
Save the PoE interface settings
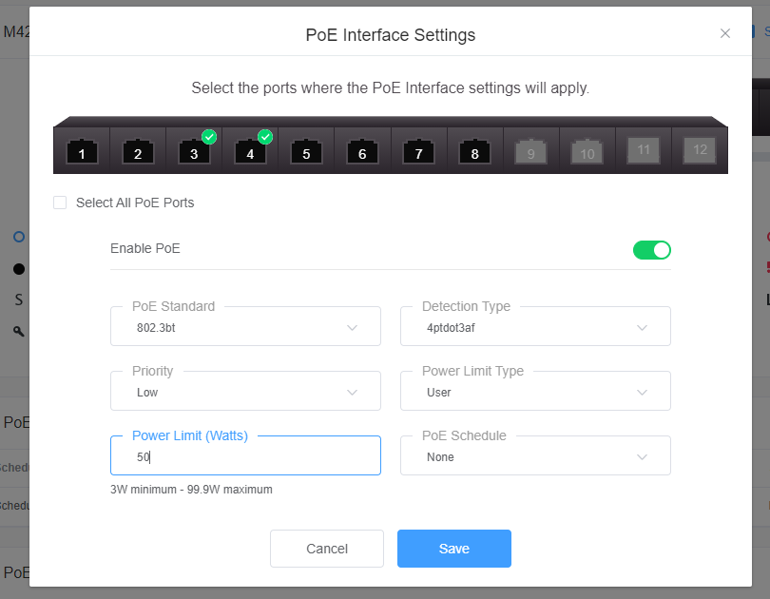pyautogui.click(x=454, y=549)
